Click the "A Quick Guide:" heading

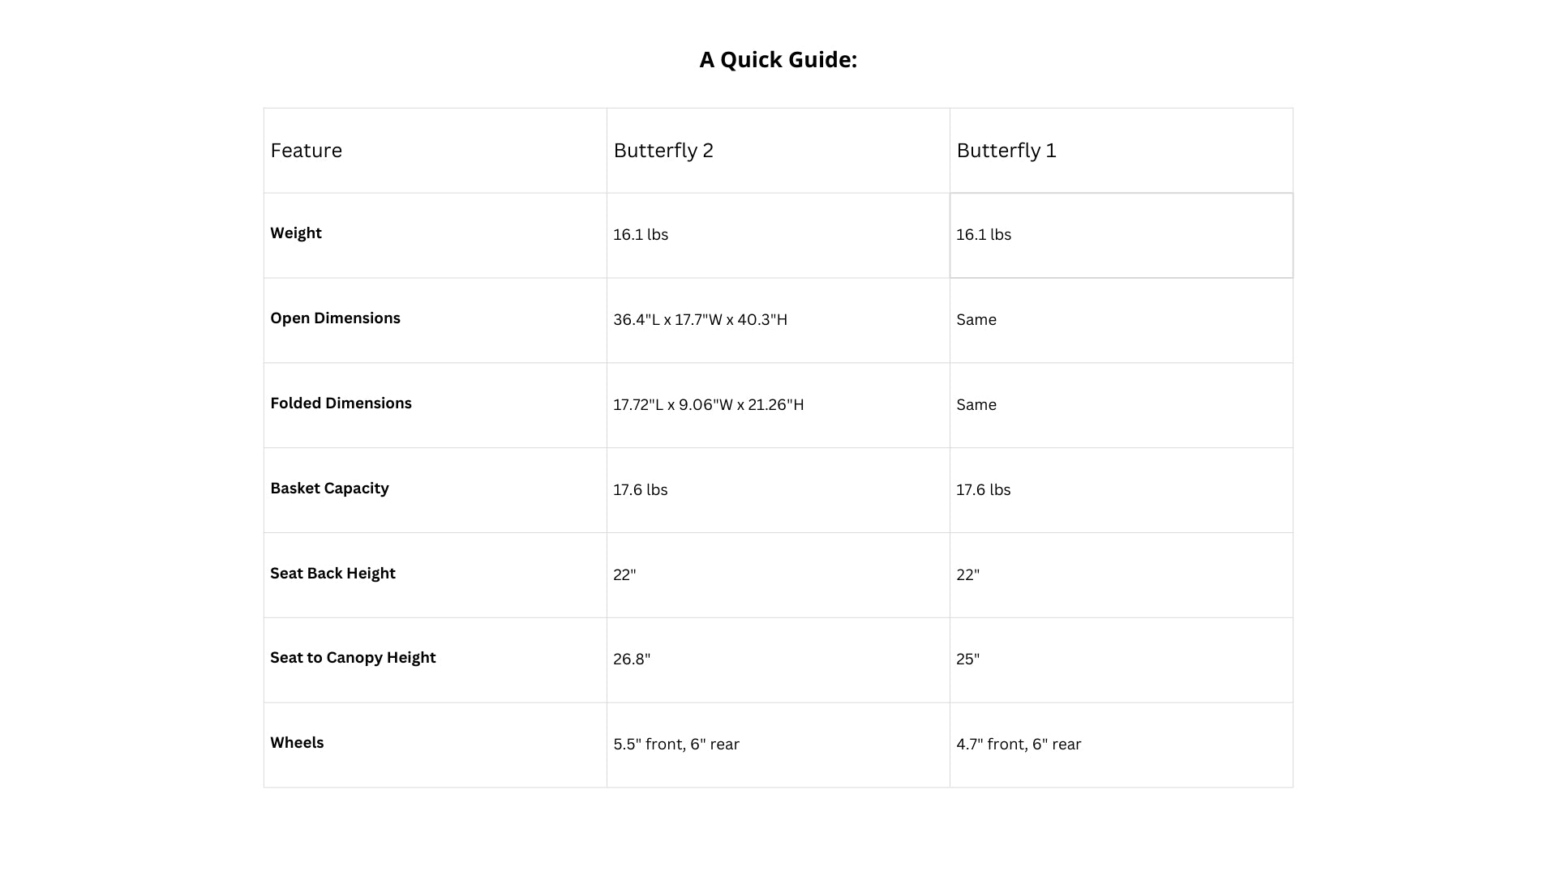pyautogui.click(x=778, y=60)
